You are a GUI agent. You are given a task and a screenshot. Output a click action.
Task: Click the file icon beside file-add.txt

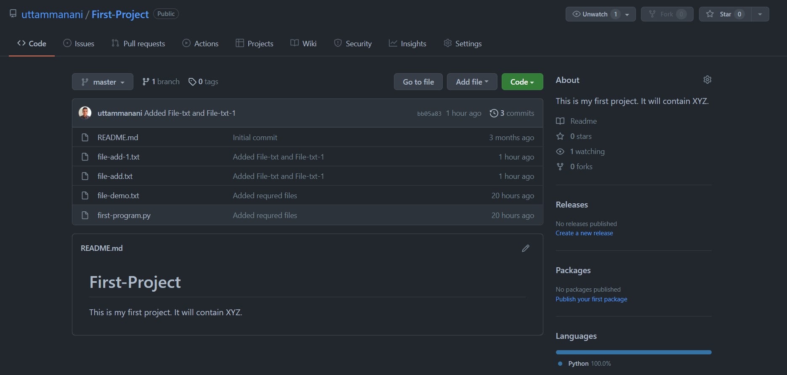click(85, 176)
